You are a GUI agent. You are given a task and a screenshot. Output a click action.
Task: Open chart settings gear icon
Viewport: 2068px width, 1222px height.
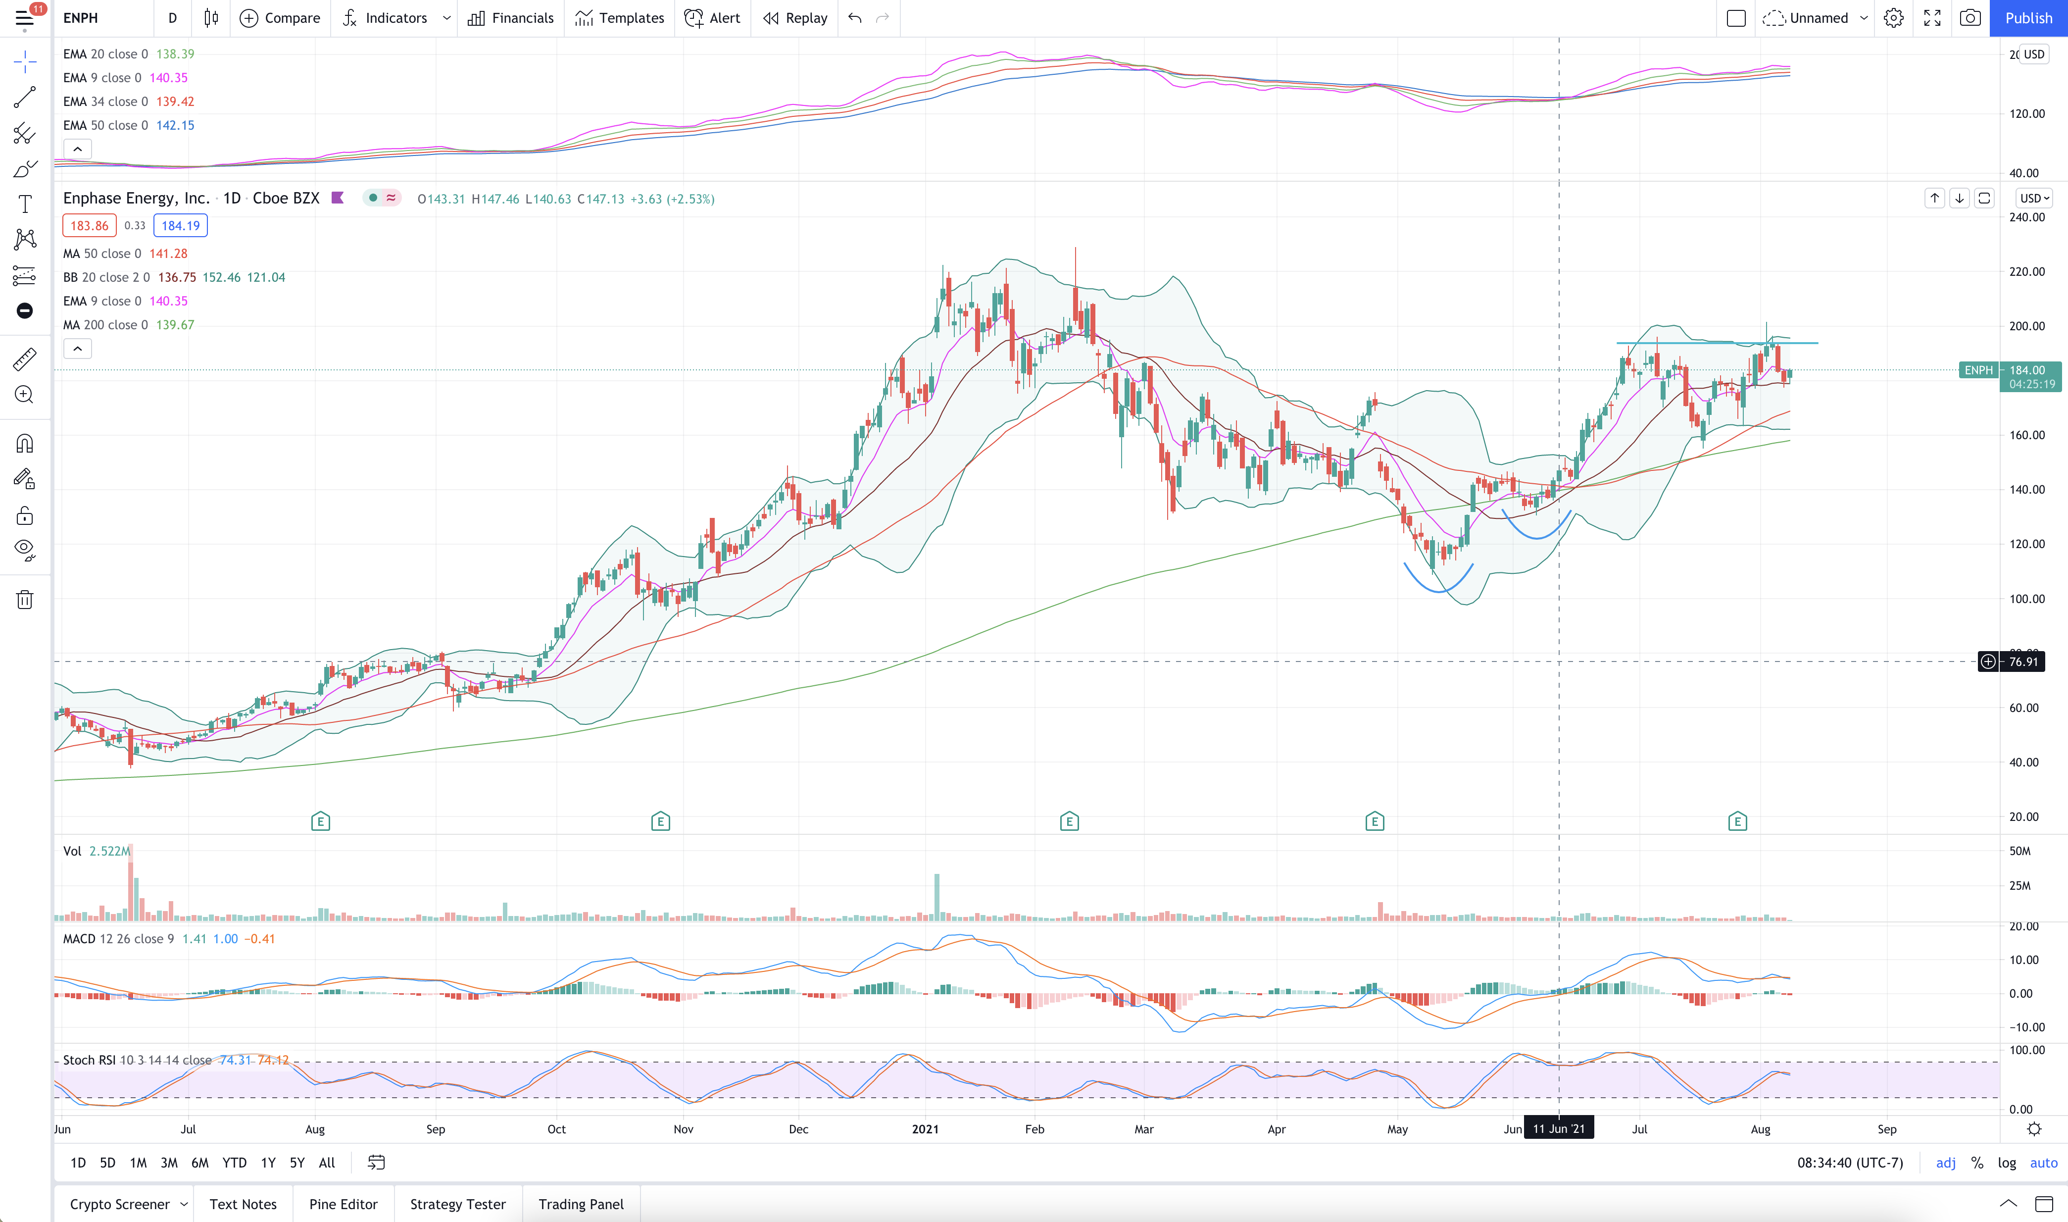[x=1894, y=18]
